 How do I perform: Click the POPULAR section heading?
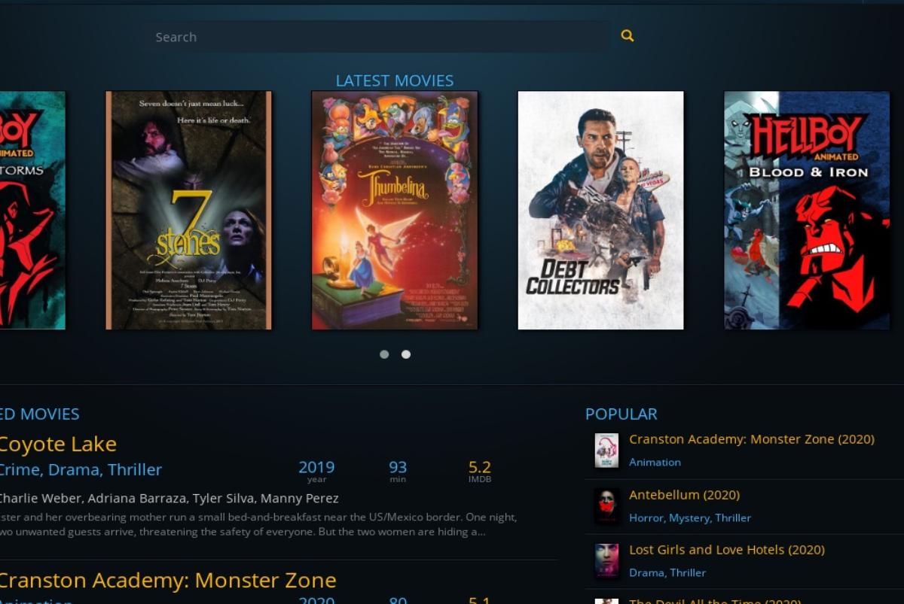coord(621,414)
